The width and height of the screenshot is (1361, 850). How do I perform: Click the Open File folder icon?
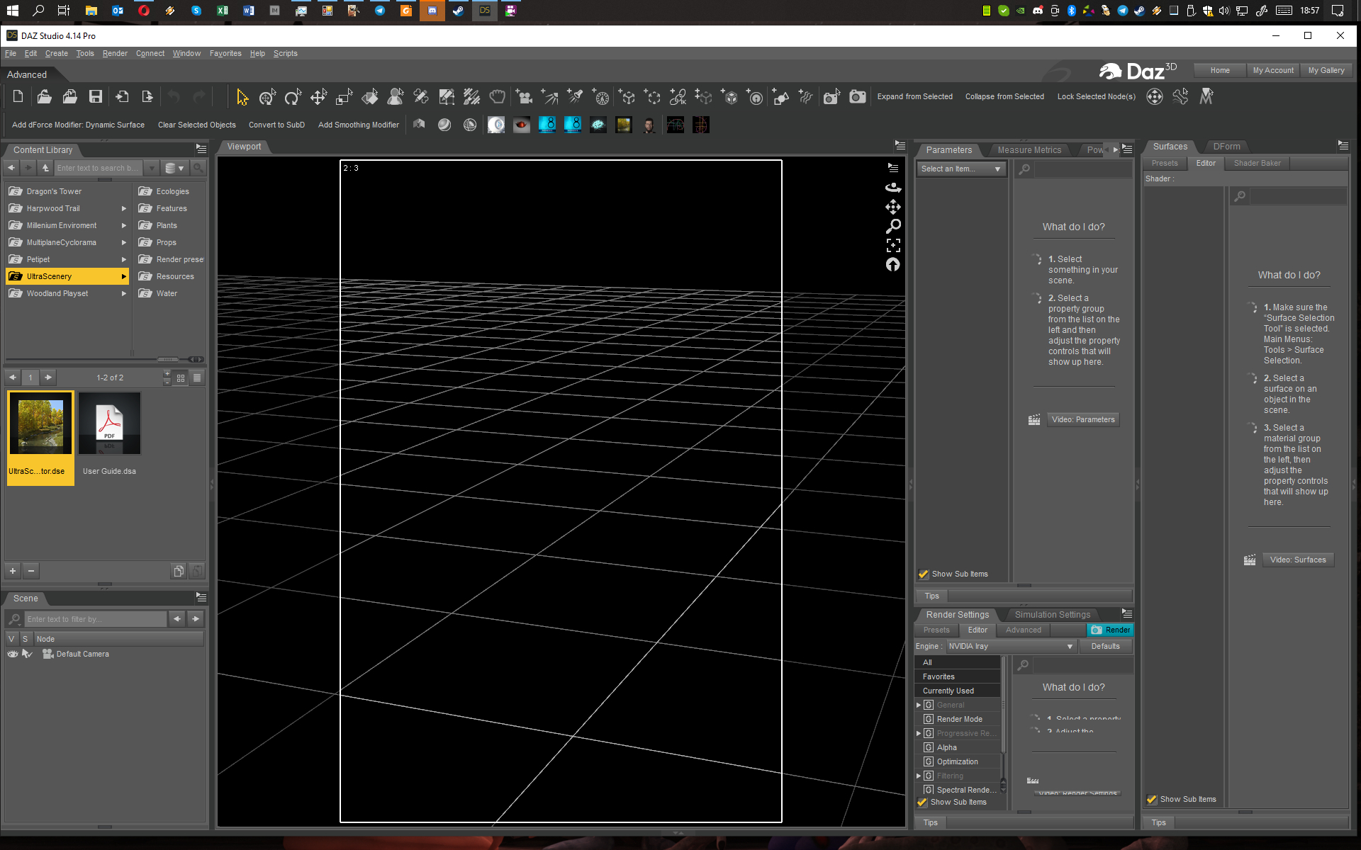point(44,96)
